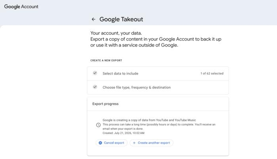Image resolution: width=277 pixels, height=159 pixels.
Task: Click the clock icon in Export progress
Action: (x=99, y=125)
